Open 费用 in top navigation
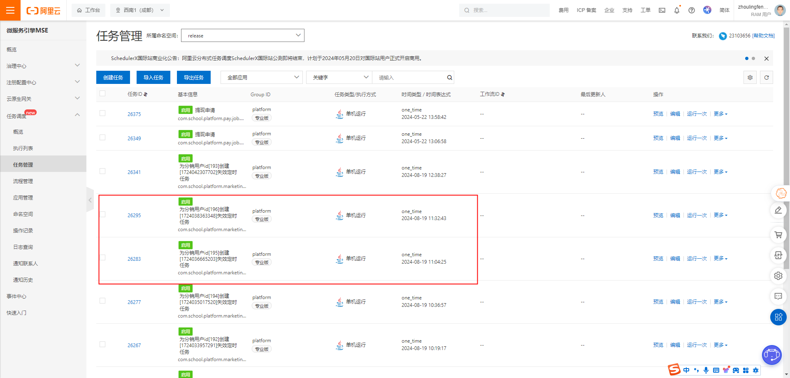The image size is (790, 378). pos(564,10)
